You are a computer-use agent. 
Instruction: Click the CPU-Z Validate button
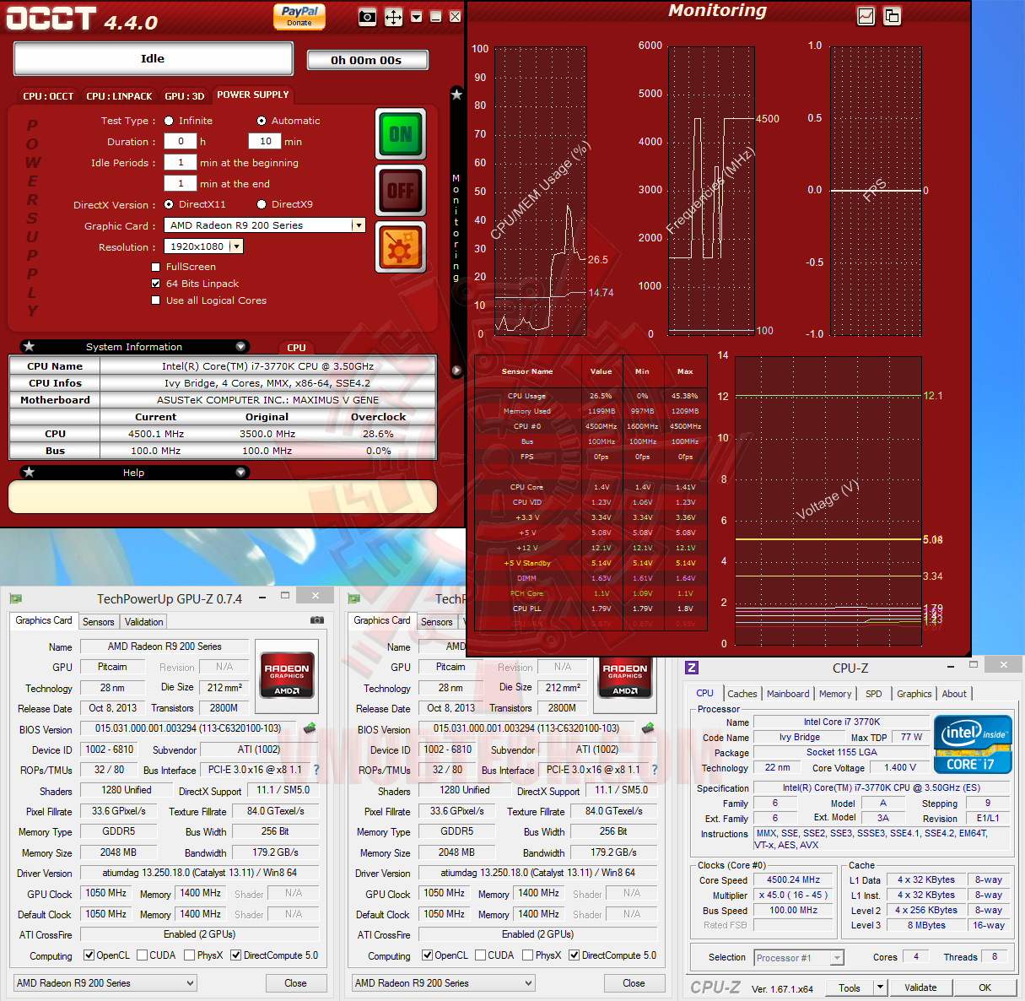[x=920, y=987]
